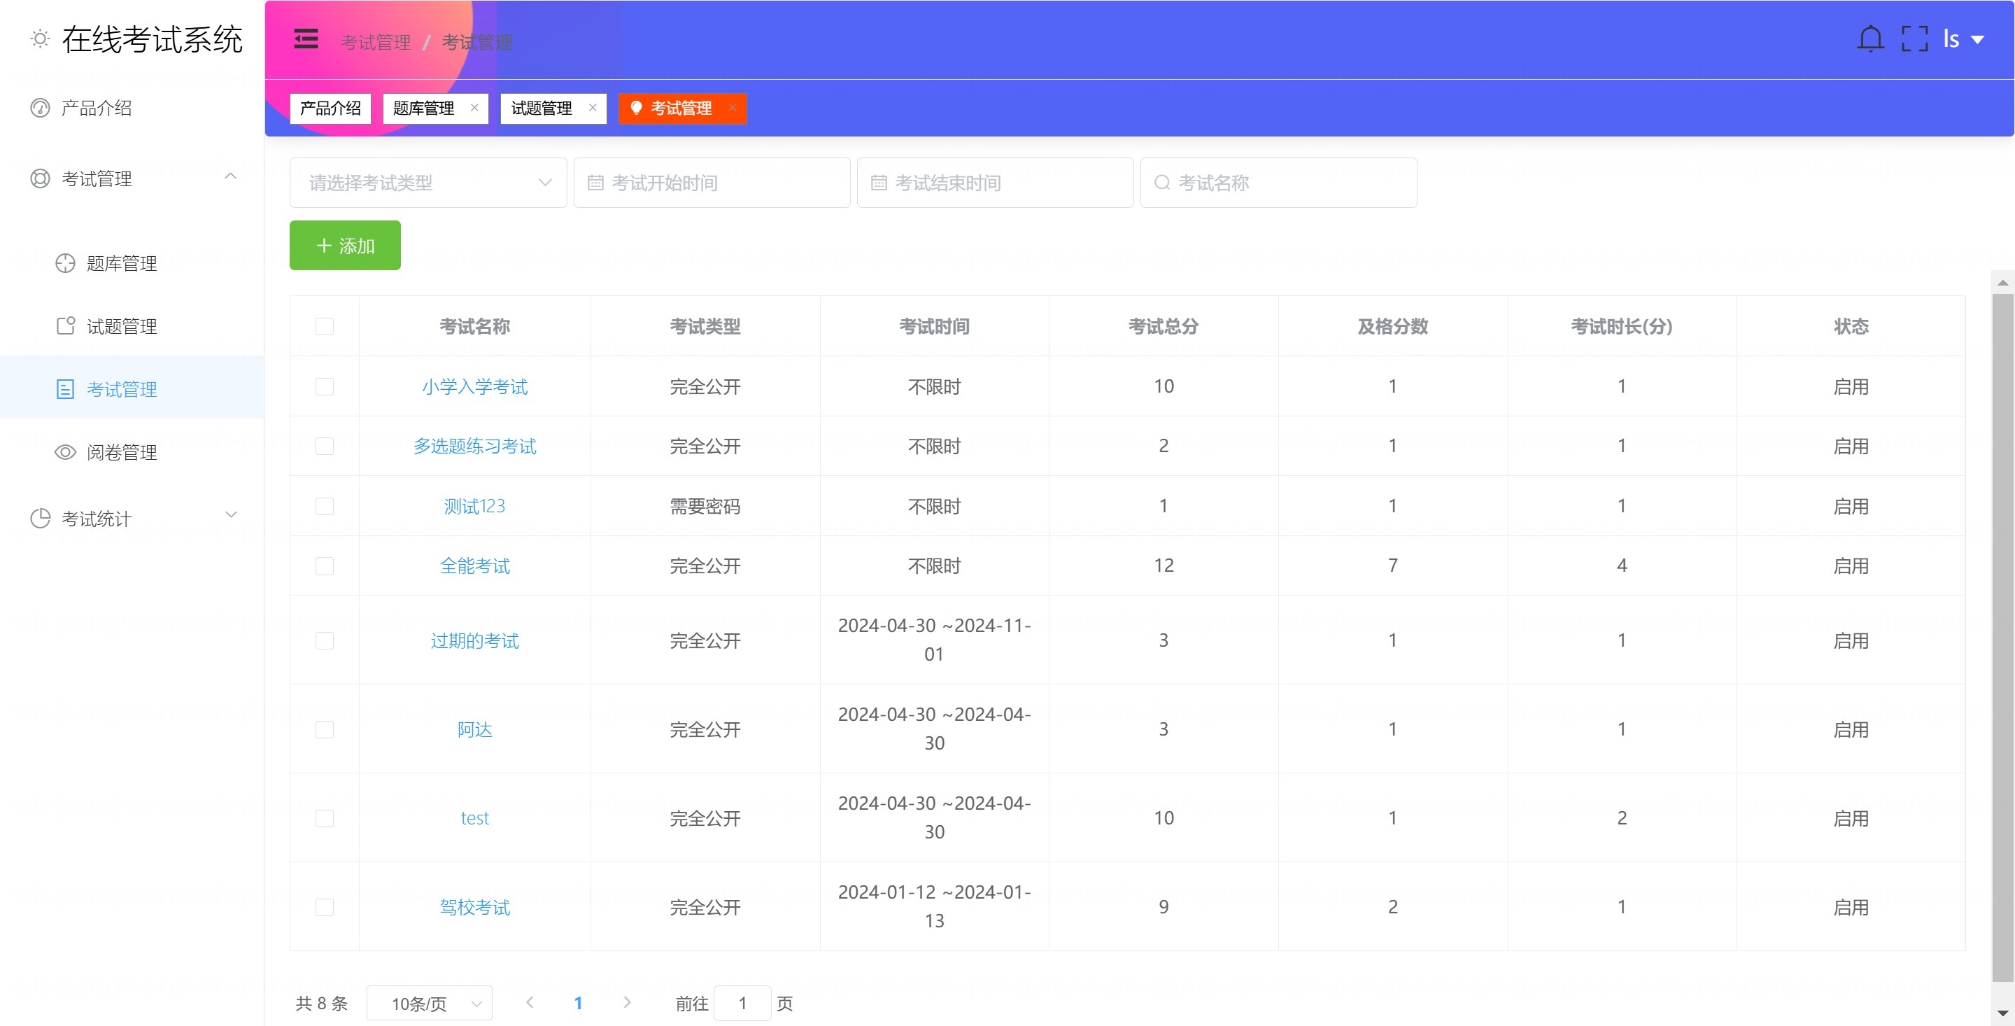The image size is (2015, 1026).
Task: Open notifications bell icon
Action: [x=1869, y=39]
